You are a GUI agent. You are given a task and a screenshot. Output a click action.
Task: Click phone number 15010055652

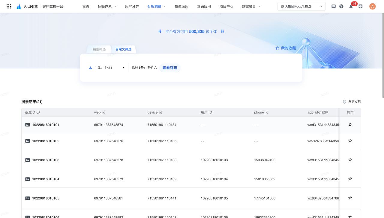(265, 179)
